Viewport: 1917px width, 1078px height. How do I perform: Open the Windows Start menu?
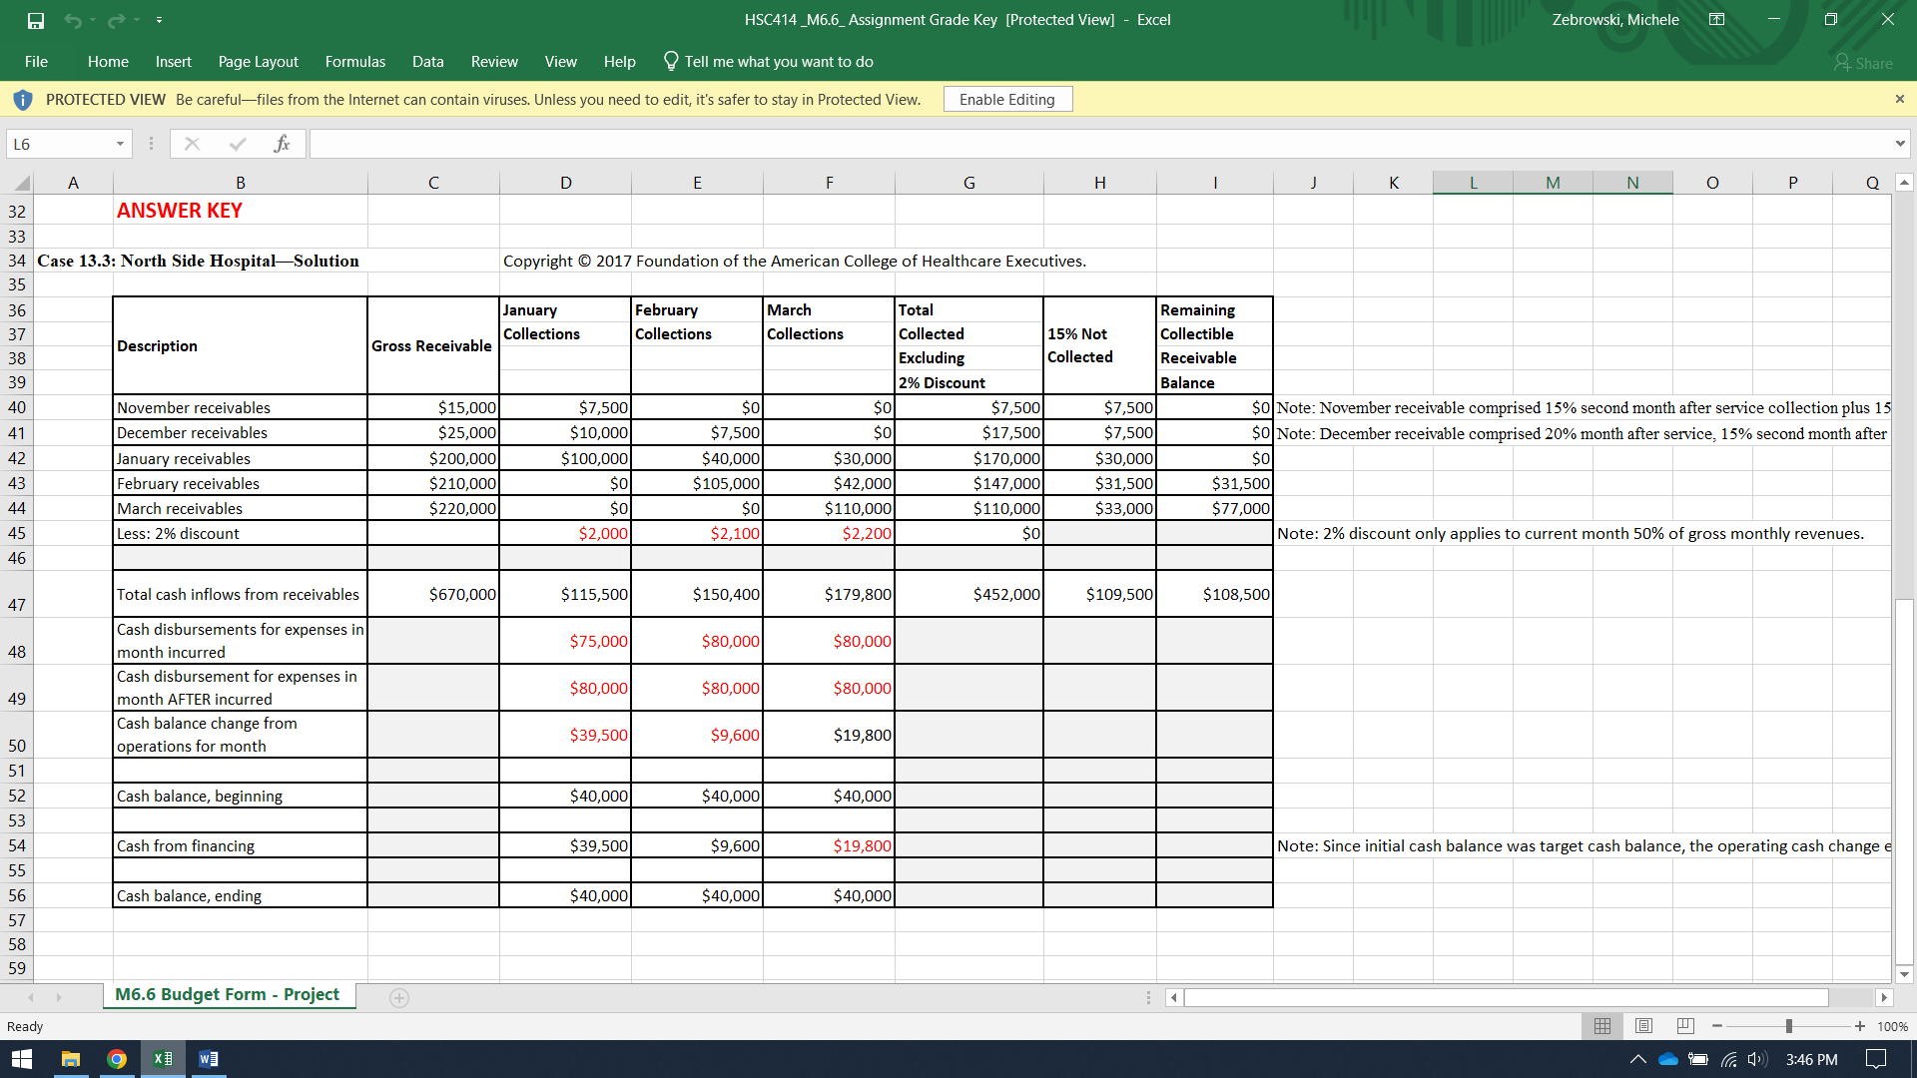click(x=22, y=1059)
